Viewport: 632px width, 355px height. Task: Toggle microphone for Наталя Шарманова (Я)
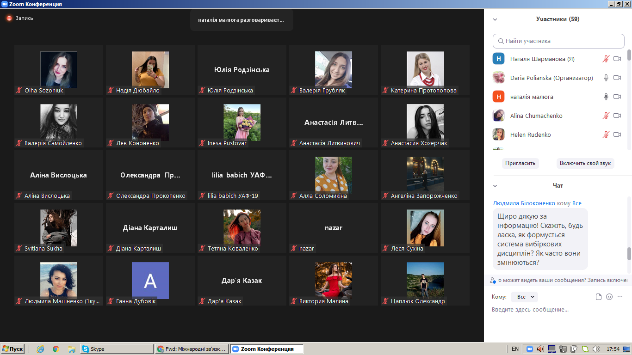coord(606,59)
